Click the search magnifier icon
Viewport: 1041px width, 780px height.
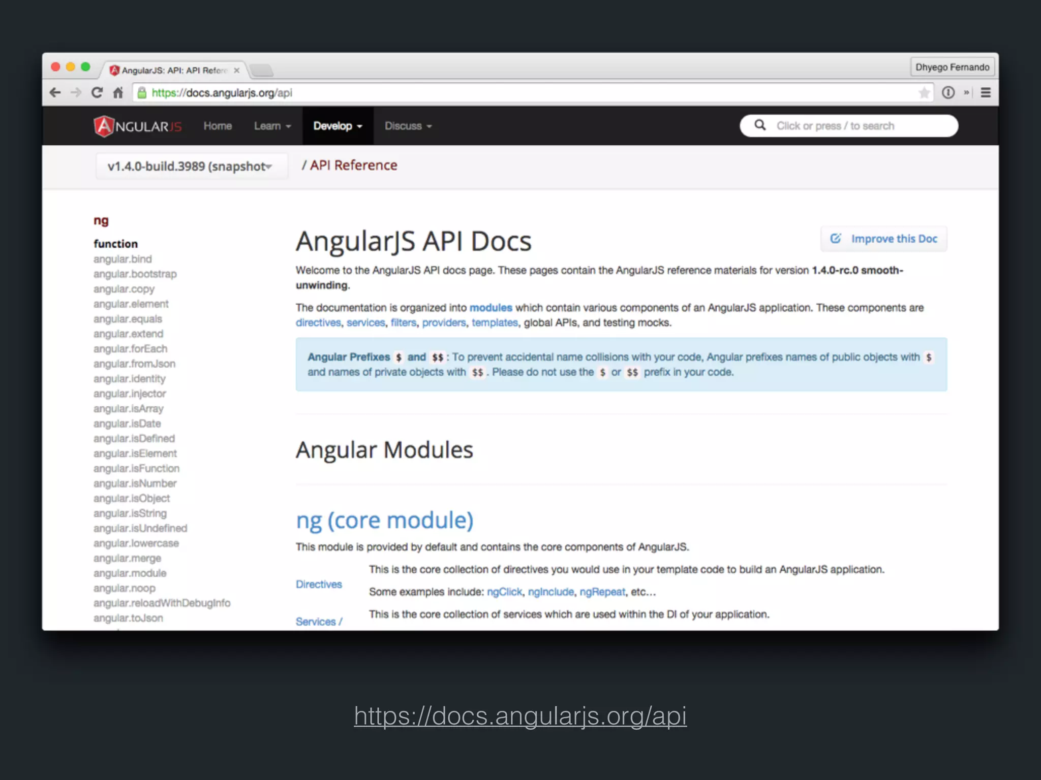(x=760, y=125)
